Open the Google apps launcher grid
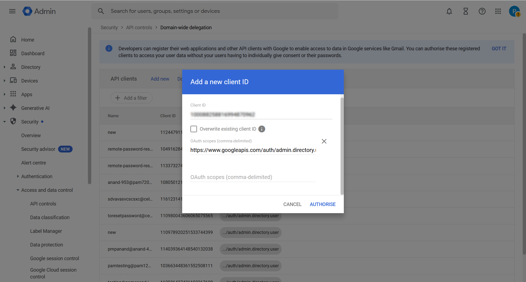Viewport: 526px width, 282px height. pos(498,11)
